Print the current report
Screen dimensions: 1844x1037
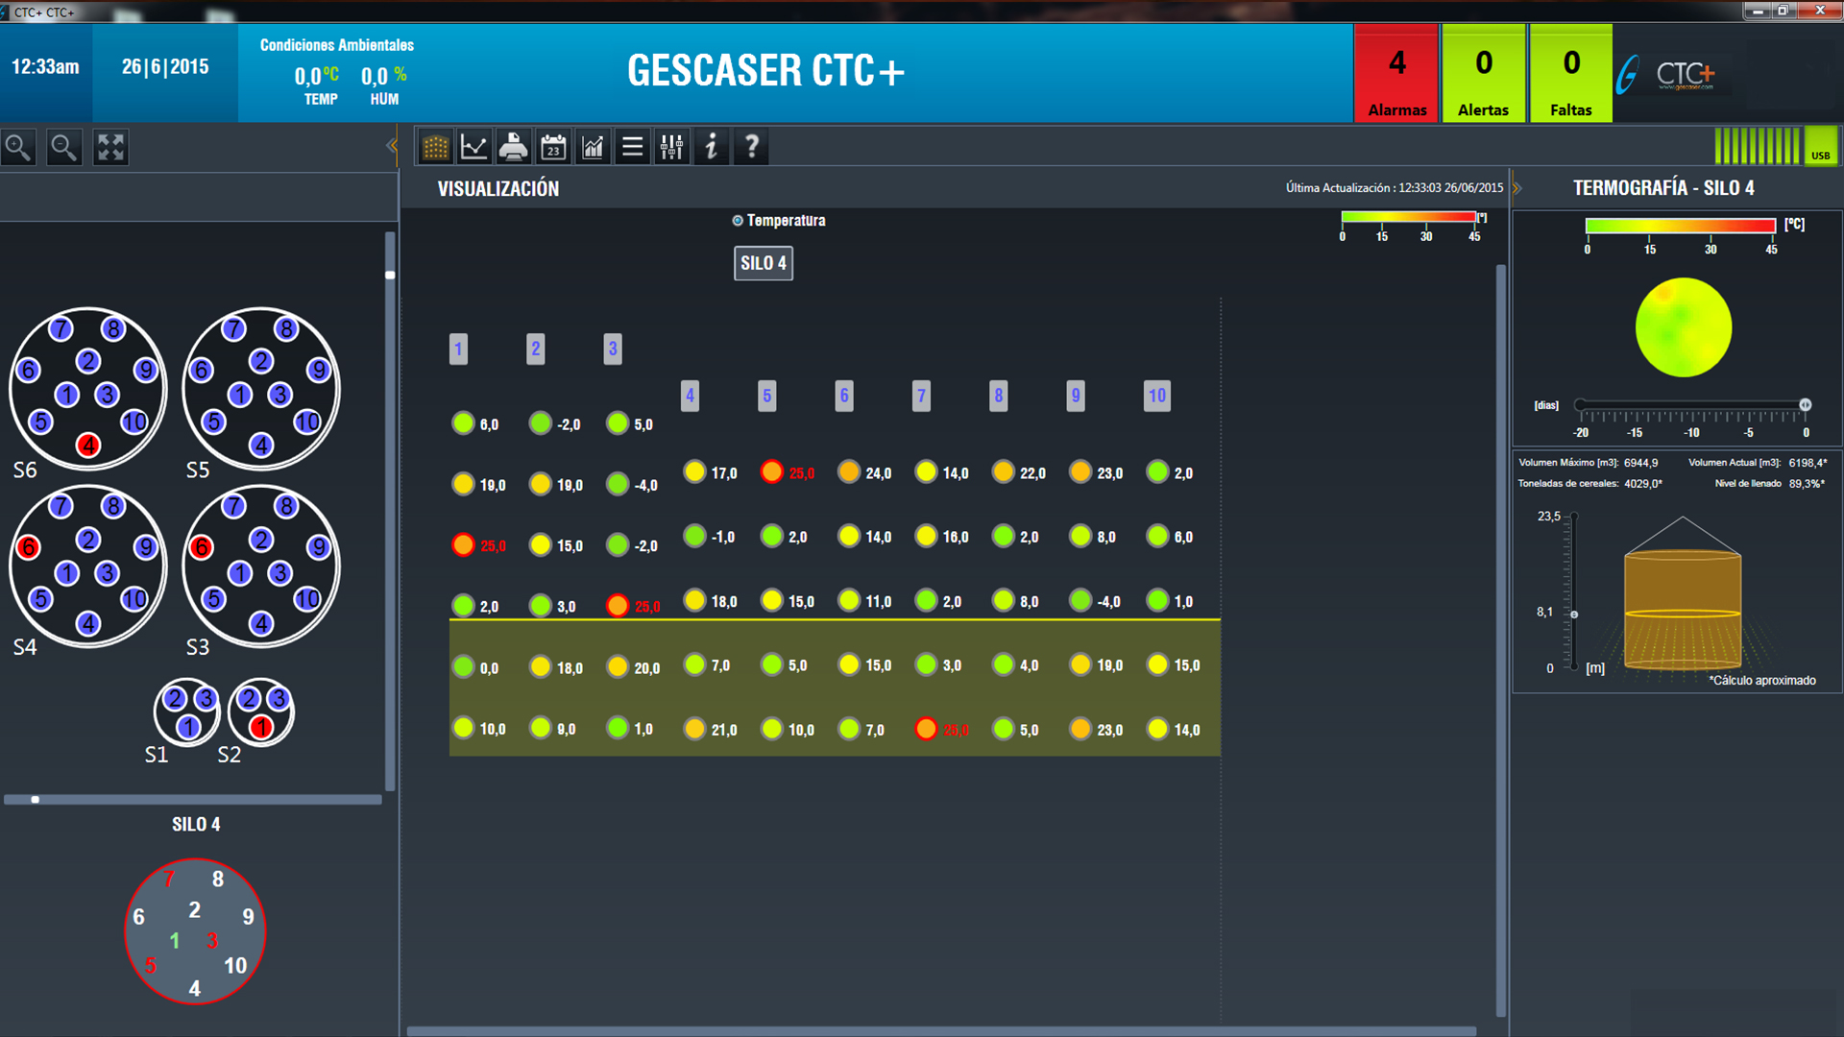(514, 147)
